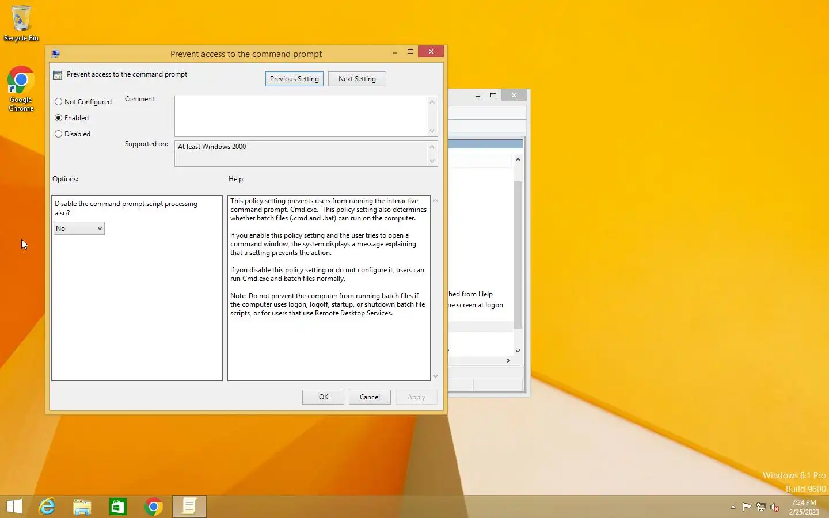Open Chrome from the taskbar
Viewport: 829px width, 518px height.
pyautogui.click(x=154, y=506)
